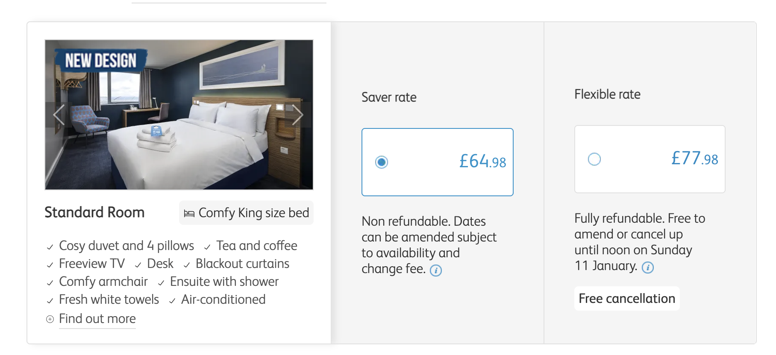The width and height of the screenshot is (776, 355).
Task: Open the Saver rate info icon
Action: (435, 271)
